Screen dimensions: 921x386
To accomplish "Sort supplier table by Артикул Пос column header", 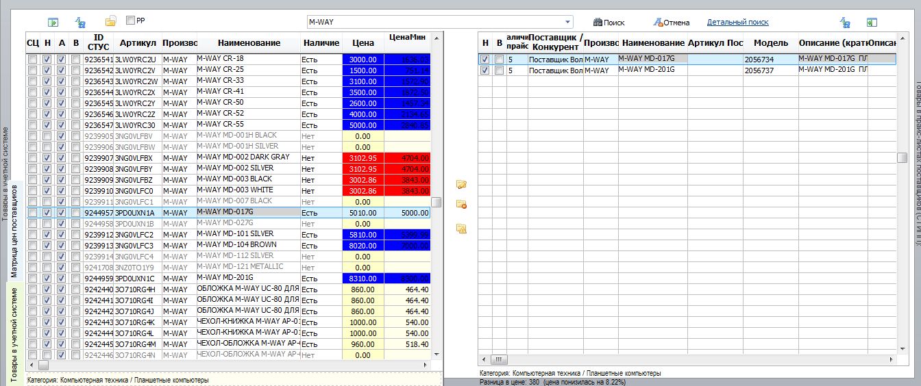I will click(715, 43).
